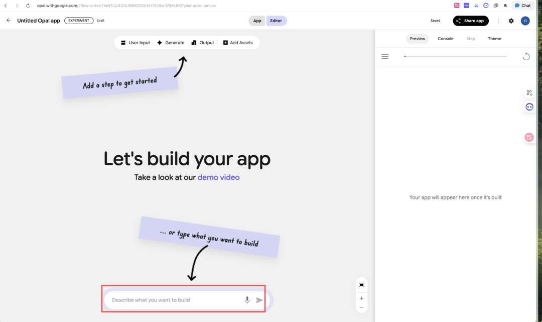Viewport: 542px width, 322px height.
Task: Click the "Let's build your app" heading
Action: [x=187, y=159]
